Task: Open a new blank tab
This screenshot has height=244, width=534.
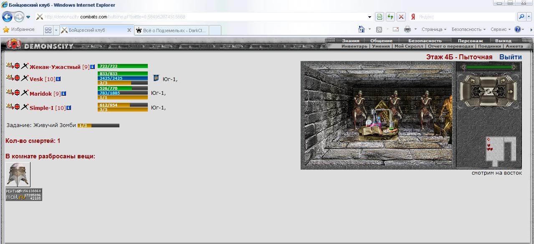Action: [x=215, y=30]
